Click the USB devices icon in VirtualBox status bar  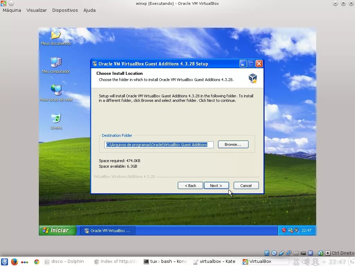(x=282, y=253)
